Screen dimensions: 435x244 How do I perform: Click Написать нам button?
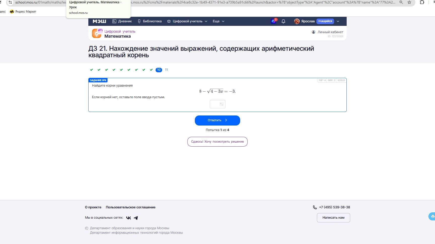point(334,218)
